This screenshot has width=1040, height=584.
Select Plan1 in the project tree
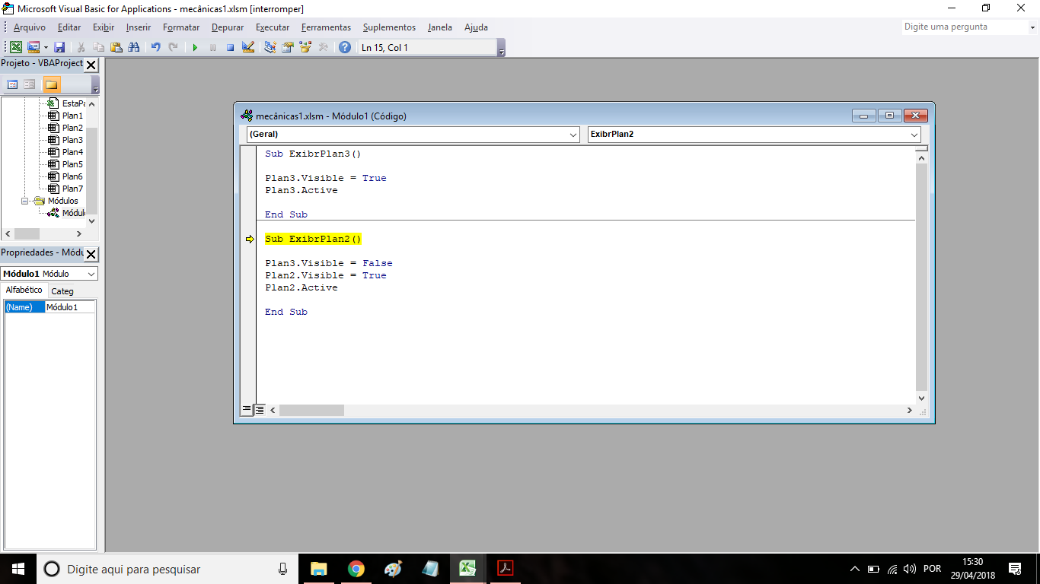[72, 116]
